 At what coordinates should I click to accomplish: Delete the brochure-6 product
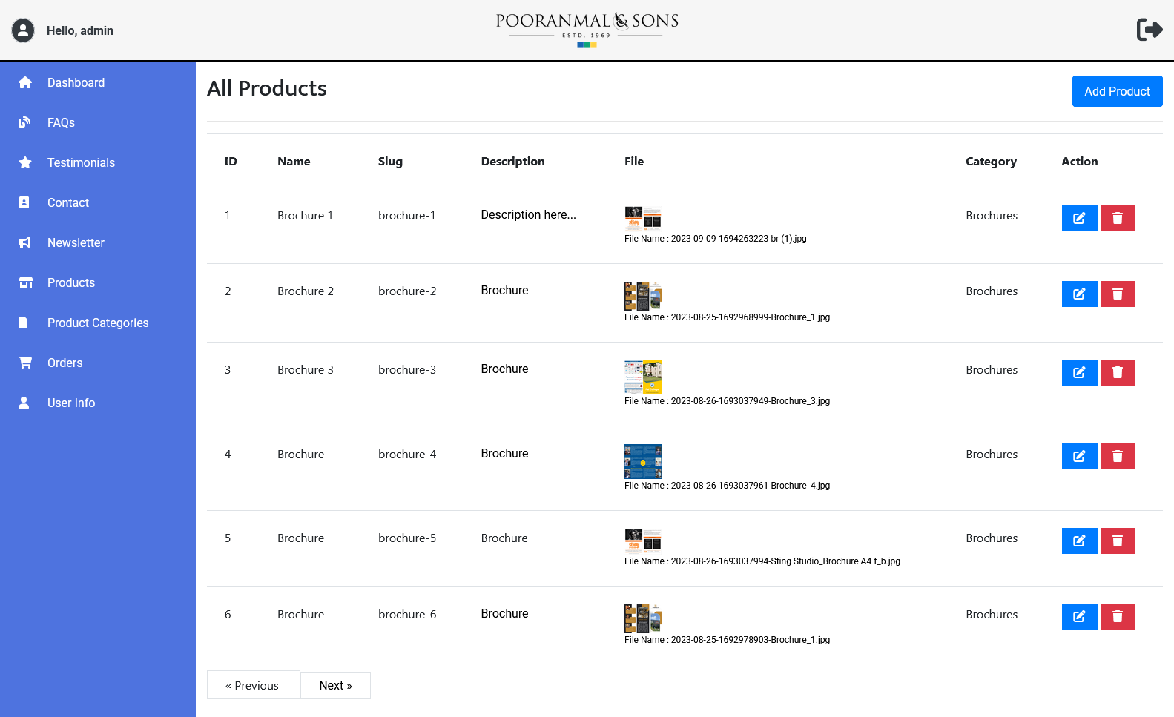pyautogui.click(x=1117, y=616)
